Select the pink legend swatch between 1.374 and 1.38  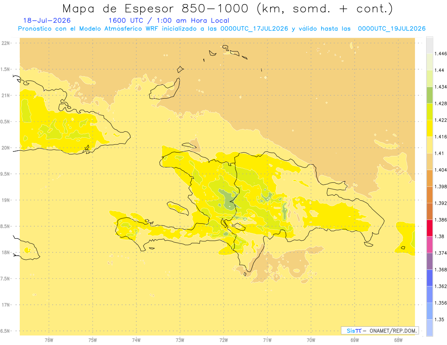pyautogui.click(x=429, y=245)
